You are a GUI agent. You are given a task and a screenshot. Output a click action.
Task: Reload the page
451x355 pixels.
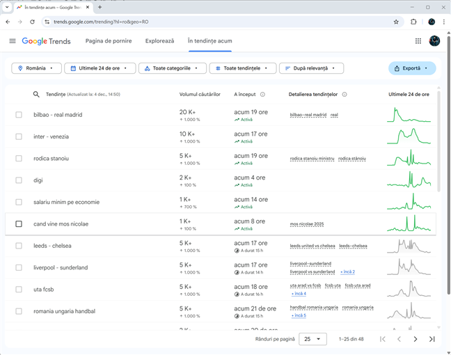click(x=32, y=22)
